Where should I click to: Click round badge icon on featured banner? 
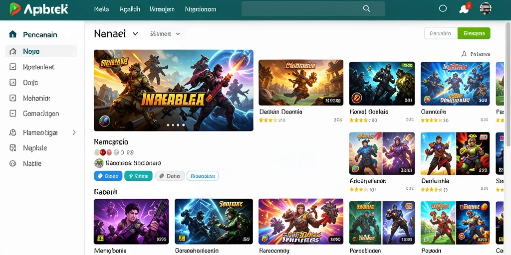click(x=105, y=122)
